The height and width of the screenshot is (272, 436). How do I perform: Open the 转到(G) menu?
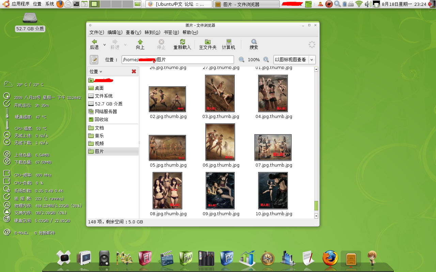152,32
